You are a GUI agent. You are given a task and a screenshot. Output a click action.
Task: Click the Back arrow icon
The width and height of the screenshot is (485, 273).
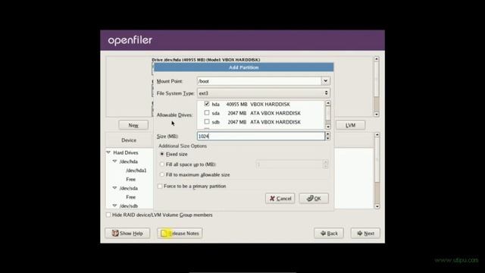323,233
